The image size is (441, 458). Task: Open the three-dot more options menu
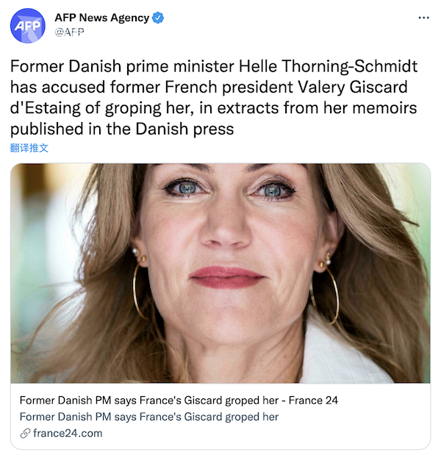[423, 18]
